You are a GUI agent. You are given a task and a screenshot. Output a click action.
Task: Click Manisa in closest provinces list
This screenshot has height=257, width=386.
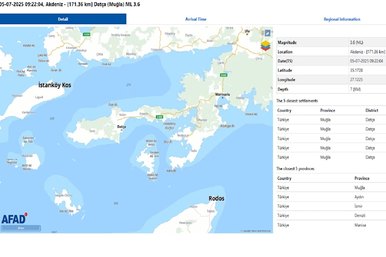pos(360,225)
